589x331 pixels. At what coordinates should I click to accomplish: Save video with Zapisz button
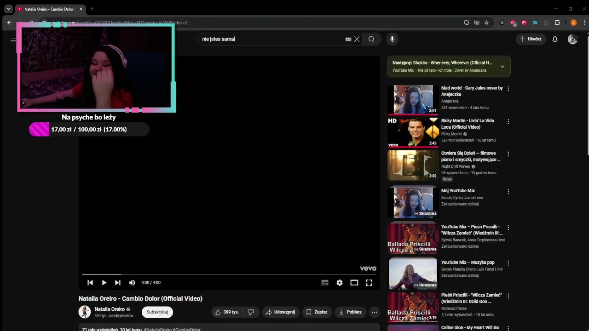(x=317, y=312)
